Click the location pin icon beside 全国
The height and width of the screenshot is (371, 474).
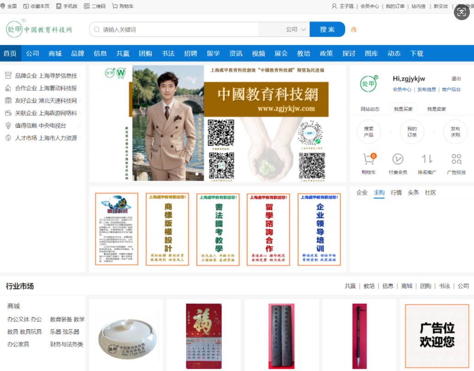coord(3,6)
